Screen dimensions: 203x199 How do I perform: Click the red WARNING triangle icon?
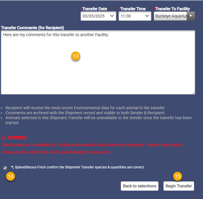3,138
